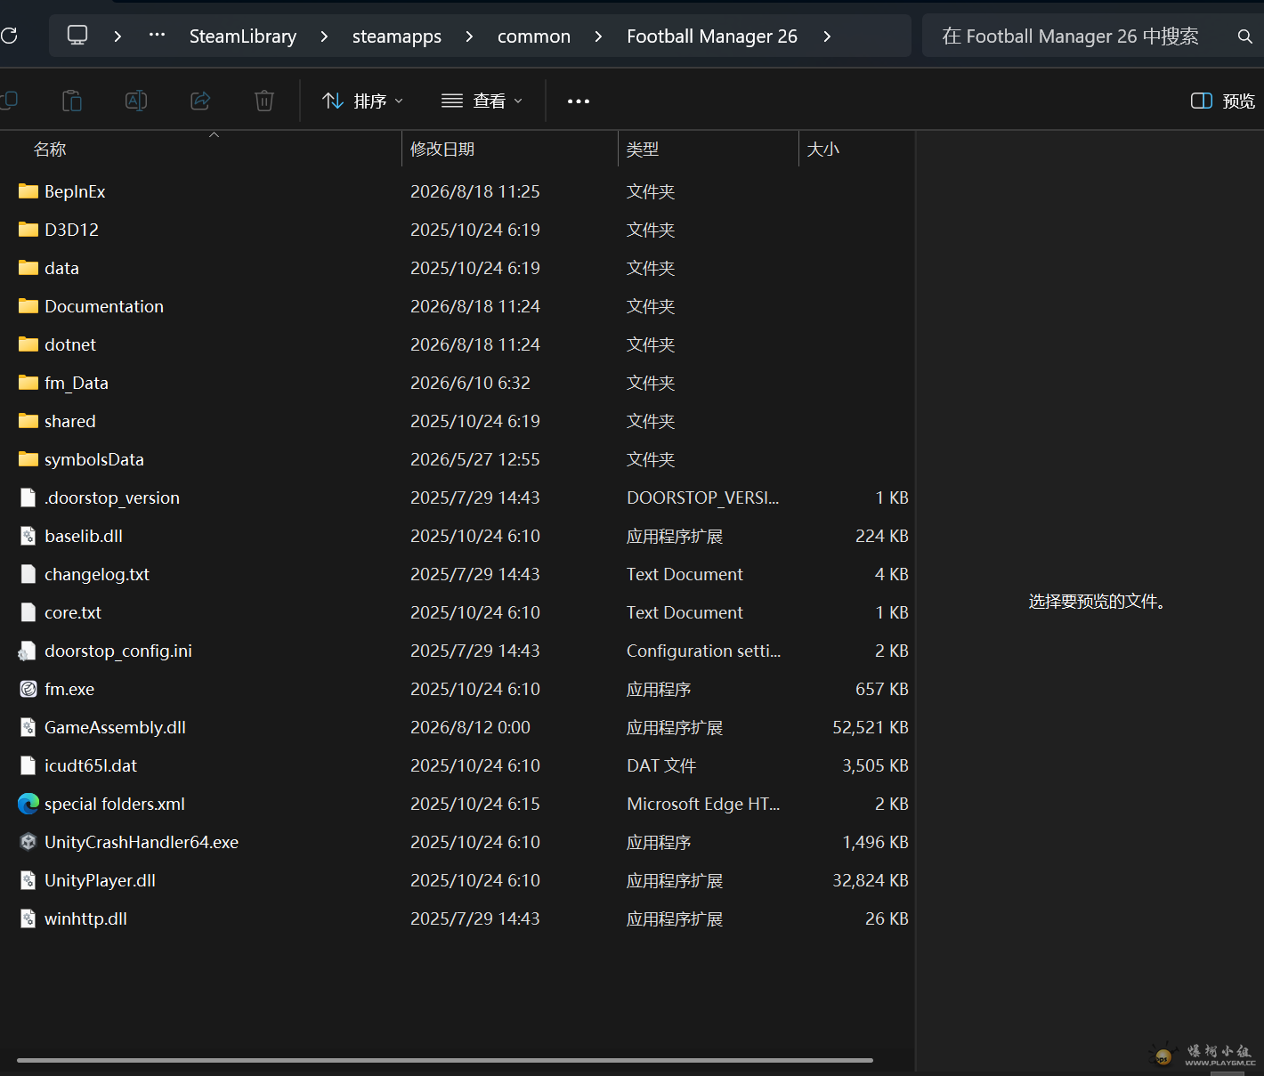Click the Delete trash can icon
Viewport: 1264px width, 1076px height.
pos(264,101)
